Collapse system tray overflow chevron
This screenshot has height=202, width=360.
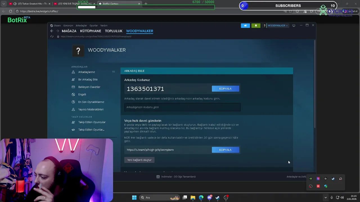(325, 198)
